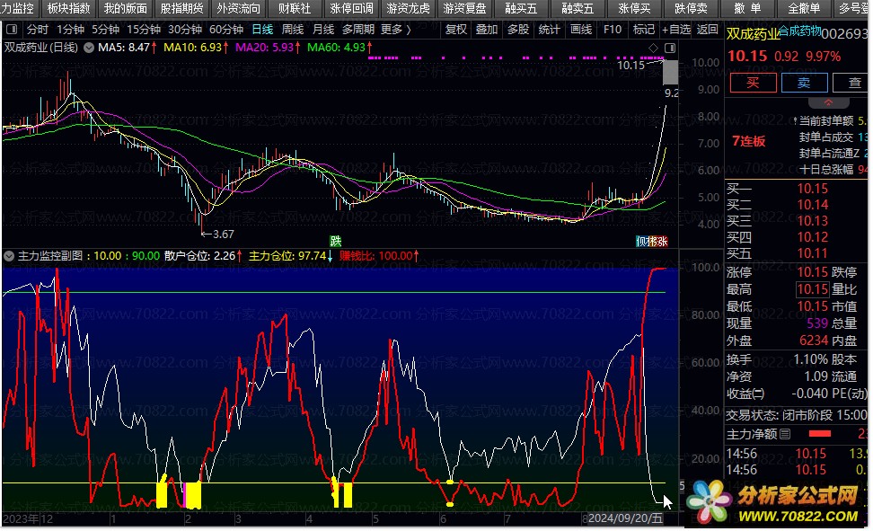Viewport: 873px width, 531px height.
Task: Click the 2024/09/20/五 date label
Action: tap(625, 518)
